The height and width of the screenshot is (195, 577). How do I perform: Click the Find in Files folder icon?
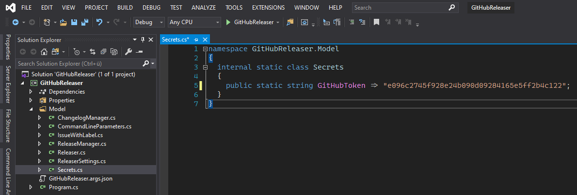[x=290, y=22]
